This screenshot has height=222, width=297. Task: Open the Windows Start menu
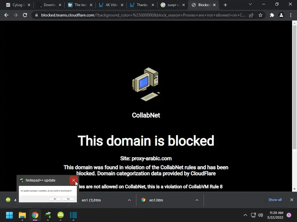9,215
